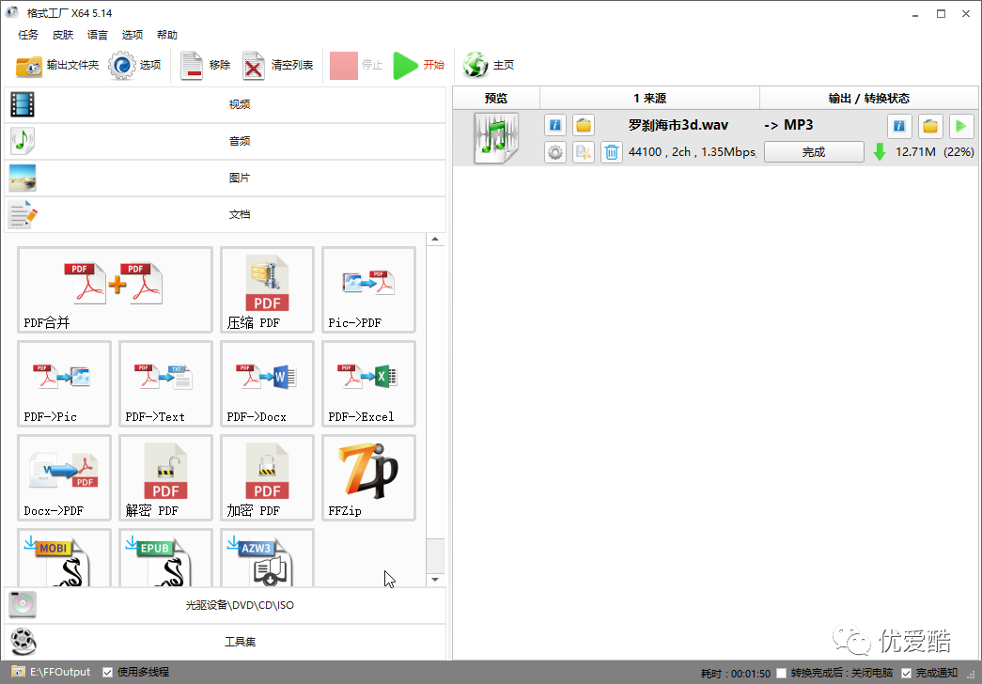982x684 pixels.
Task: Open the 任务 menu
Action: pos(28,35)
